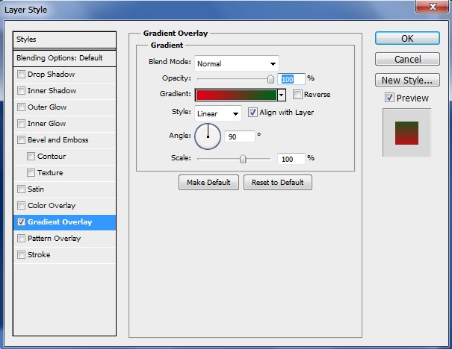452x349 pixels.
Task: Click Reset to Default button
Action: (278, 183)
